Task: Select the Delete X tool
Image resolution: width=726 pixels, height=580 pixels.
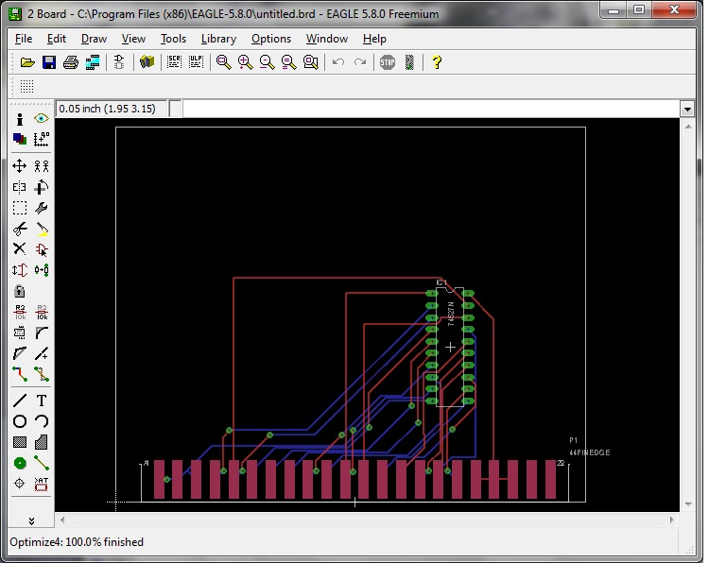Action: tap(20, 249)
